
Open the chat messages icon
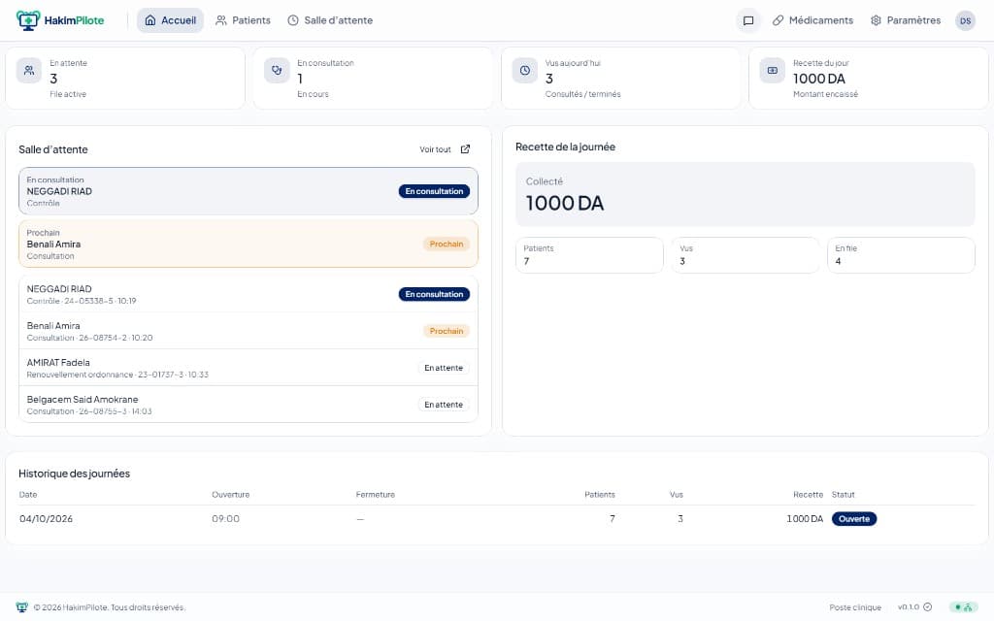point(748,20)
